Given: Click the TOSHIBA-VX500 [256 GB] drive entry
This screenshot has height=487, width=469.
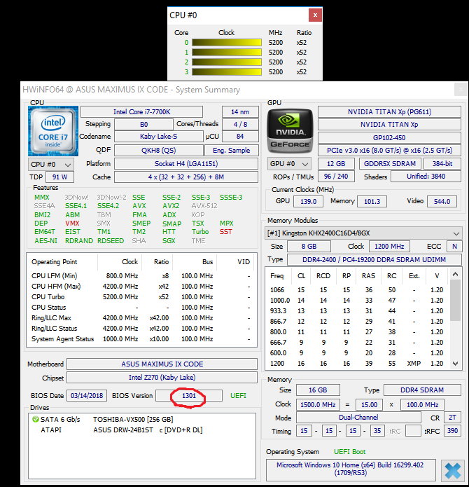Looking at the screenshot, I should point(133,419).
